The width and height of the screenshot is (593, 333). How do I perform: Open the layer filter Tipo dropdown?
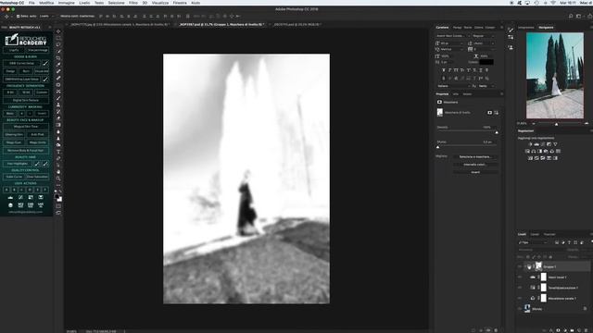pos(533,242)
